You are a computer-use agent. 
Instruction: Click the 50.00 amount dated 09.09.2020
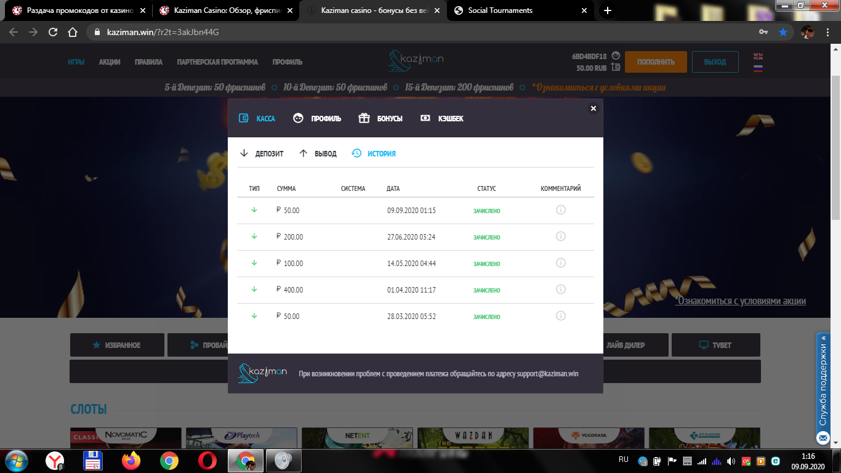pyautogui.click(x=291, y=211)
